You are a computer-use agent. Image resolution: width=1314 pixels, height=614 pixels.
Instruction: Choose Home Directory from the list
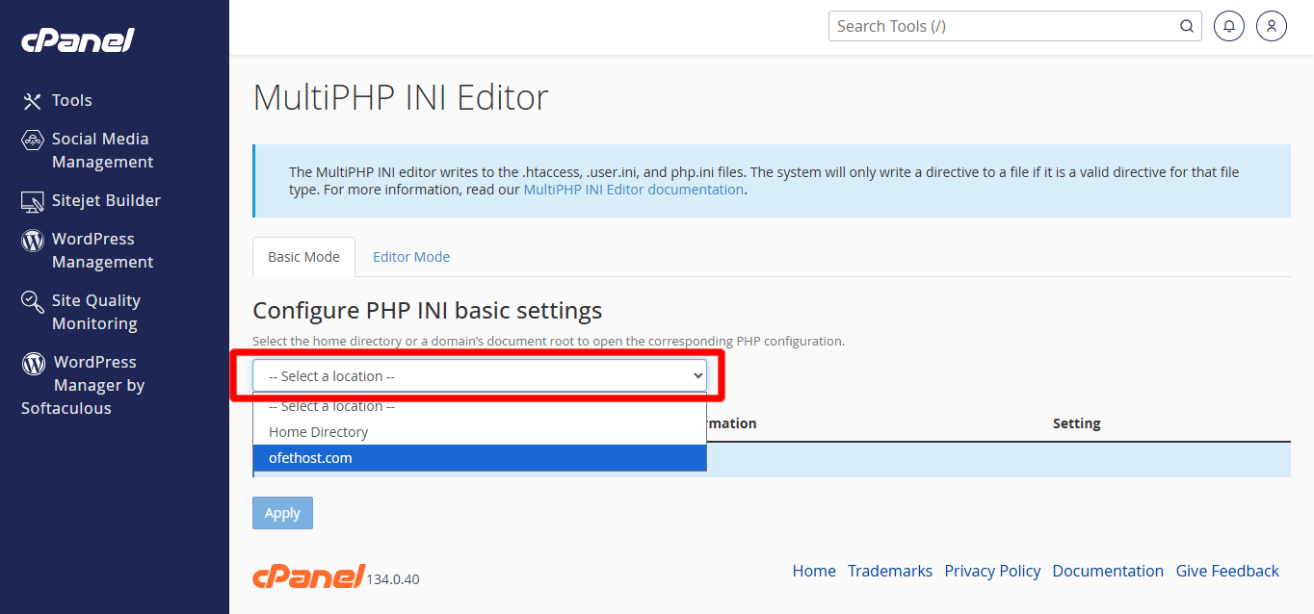[480, 432]
